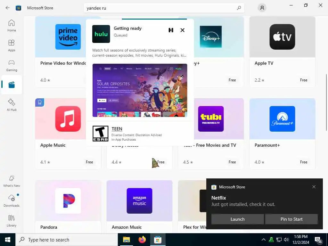Open Library in the sidebar
Viewport: 328px width, 246px height.
click(x=12, y=221)
